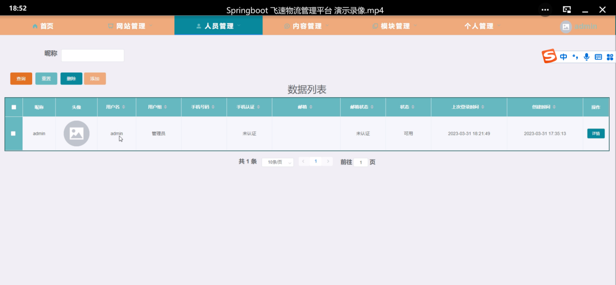Open the 内容管理 menu item

point(307,26)
